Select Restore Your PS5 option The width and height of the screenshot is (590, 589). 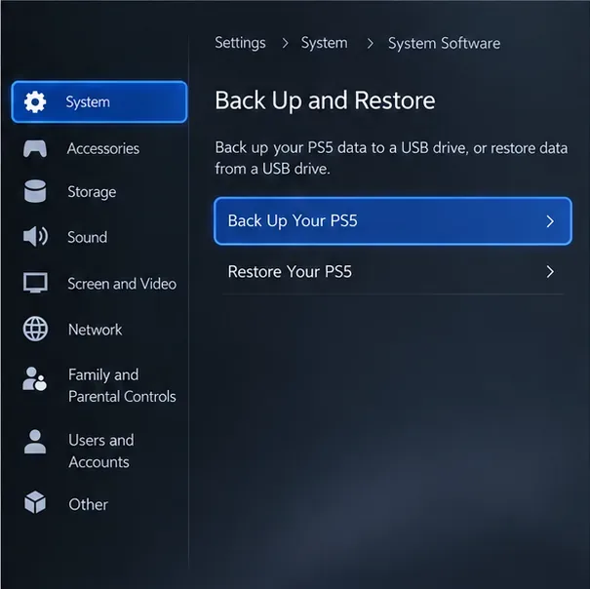(393, 272)
